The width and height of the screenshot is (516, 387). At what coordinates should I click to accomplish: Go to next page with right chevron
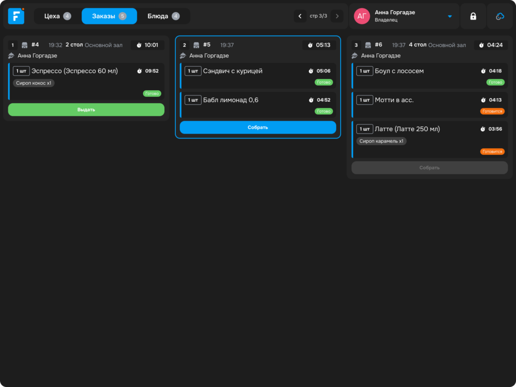tap(337, 16)
